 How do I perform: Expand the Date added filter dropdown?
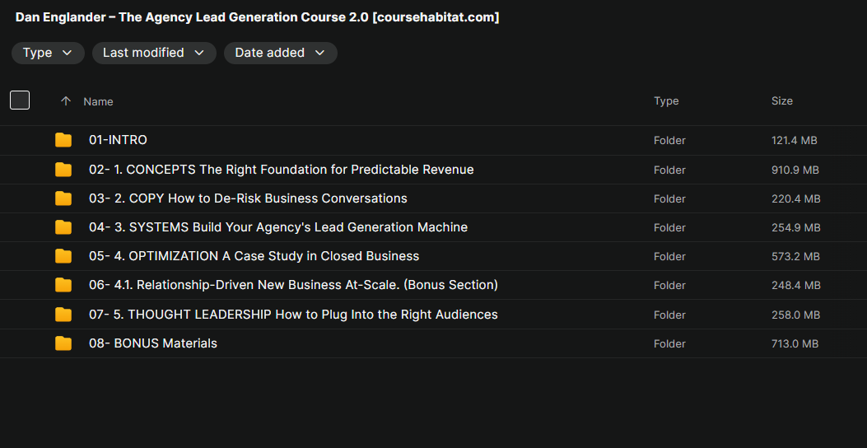[x=280, y=53]
